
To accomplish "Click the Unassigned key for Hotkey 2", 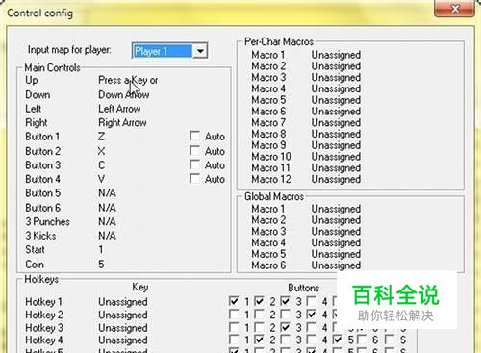I will (123, 315).
